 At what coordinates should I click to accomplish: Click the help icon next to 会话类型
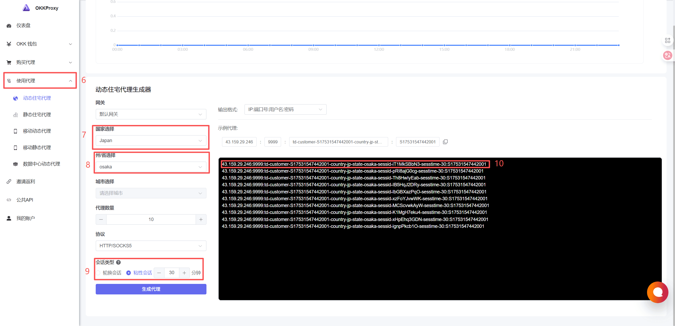pos(118,262)
